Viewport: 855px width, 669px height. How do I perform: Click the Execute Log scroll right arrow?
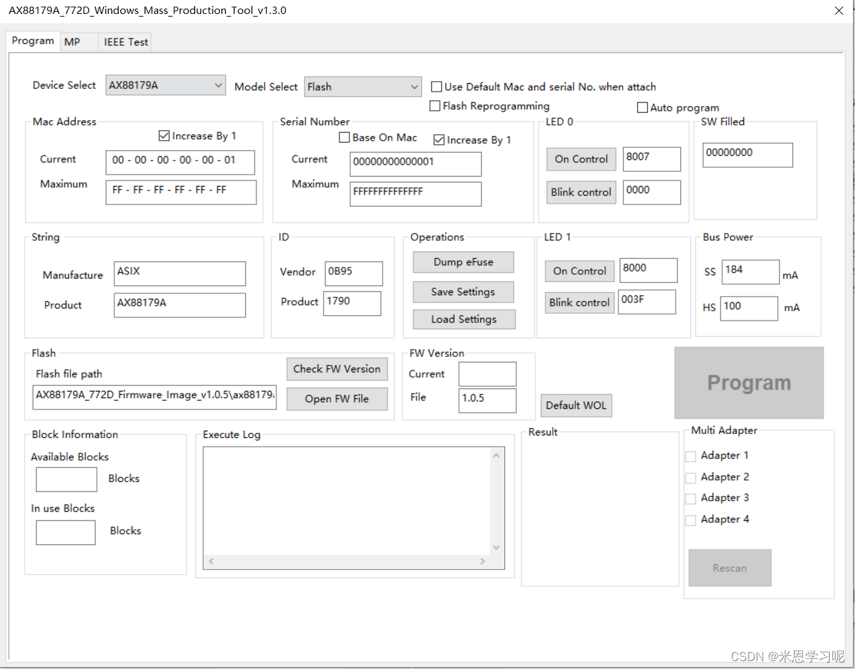pyautogui.click(x=483, y=562)
